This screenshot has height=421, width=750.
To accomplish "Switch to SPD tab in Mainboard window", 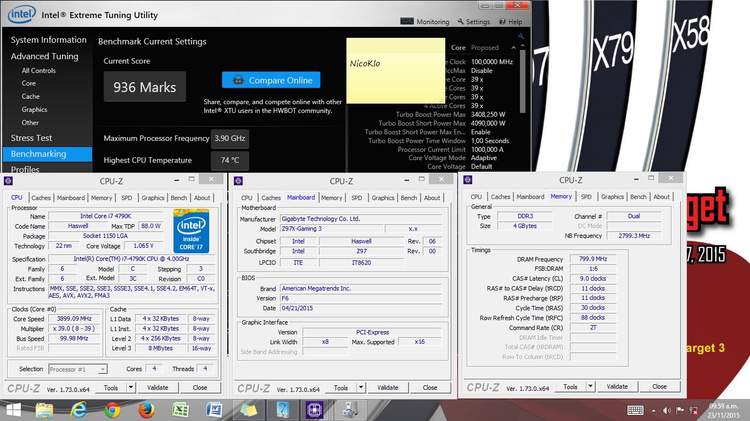I will pyautogui.click(x=357, y=198).
